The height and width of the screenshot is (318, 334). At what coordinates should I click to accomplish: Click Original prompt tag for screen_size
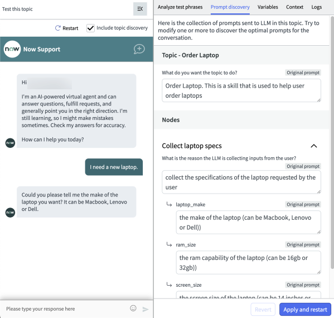pyautogui.click(x=303, y=285)
